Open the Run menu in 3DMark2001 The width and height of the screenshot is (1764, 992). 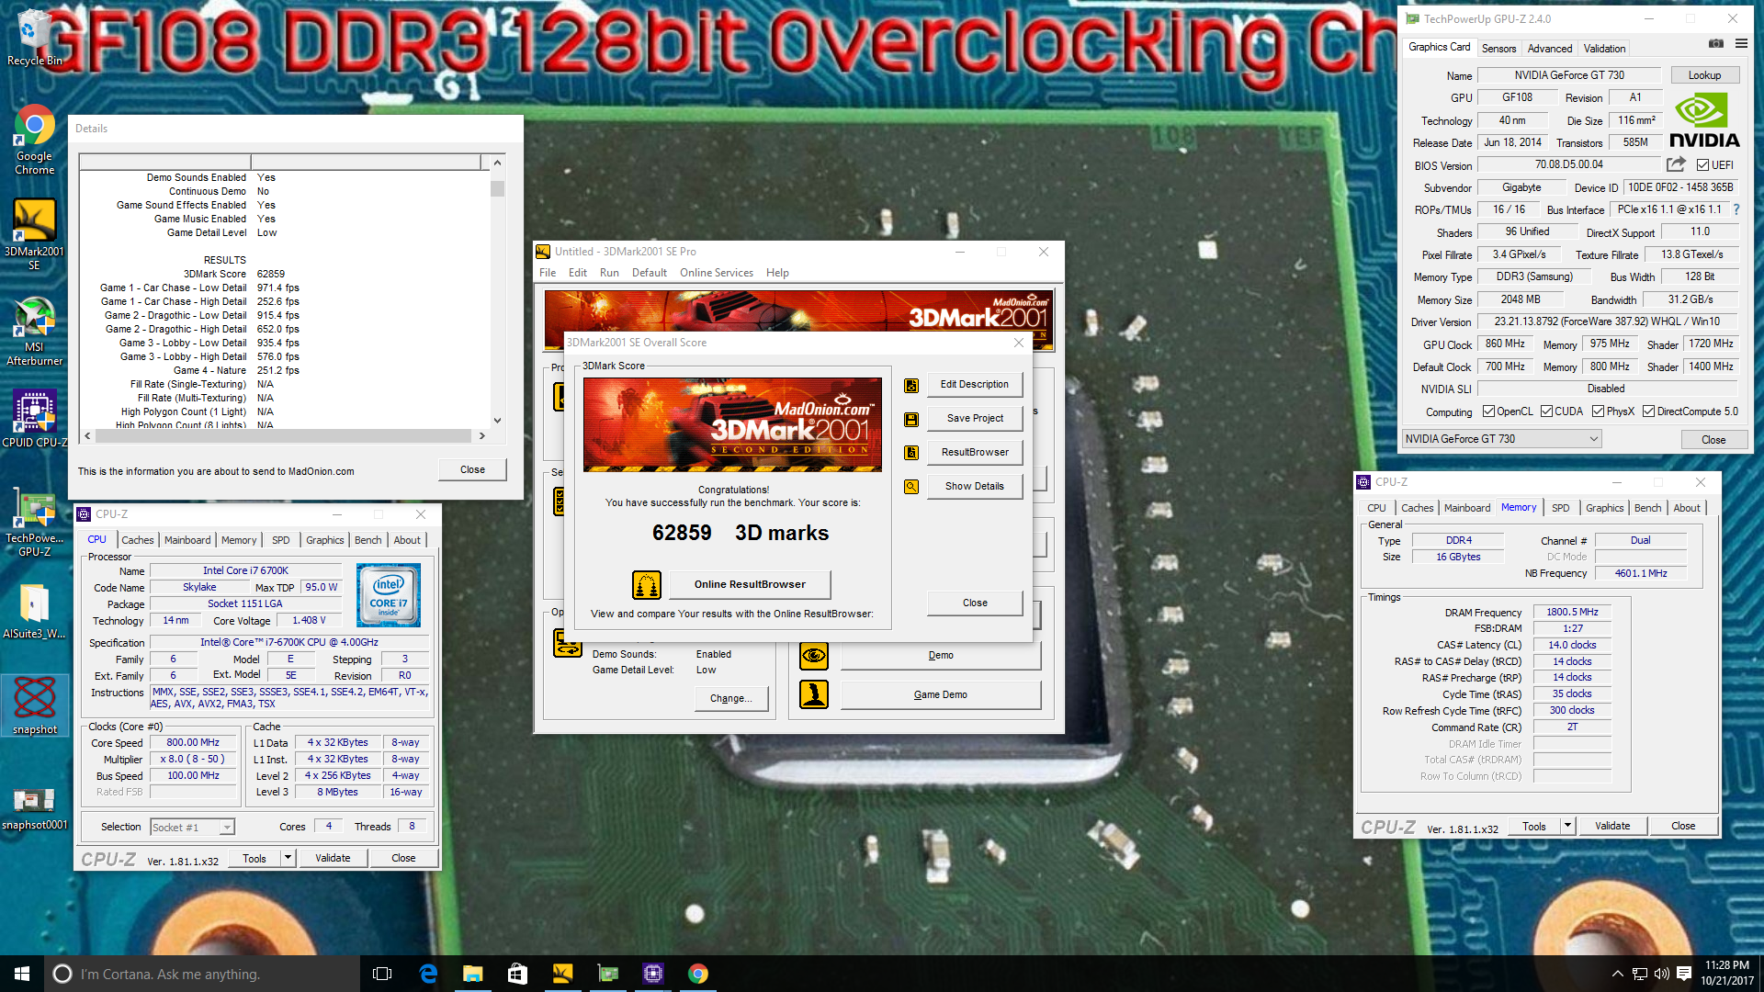tap(609, 273)
